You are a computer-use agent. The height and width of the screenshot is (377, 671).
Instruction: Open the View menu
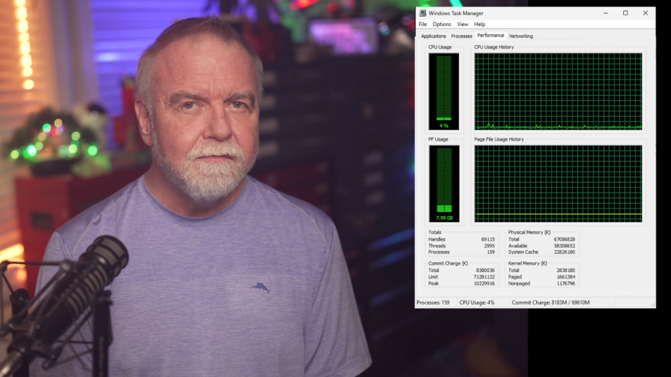point(462,25)
